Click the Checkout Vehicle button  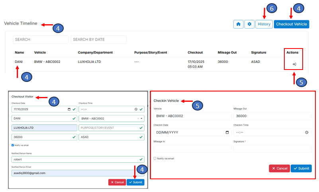pyautogui.click(x=292, y=24)
